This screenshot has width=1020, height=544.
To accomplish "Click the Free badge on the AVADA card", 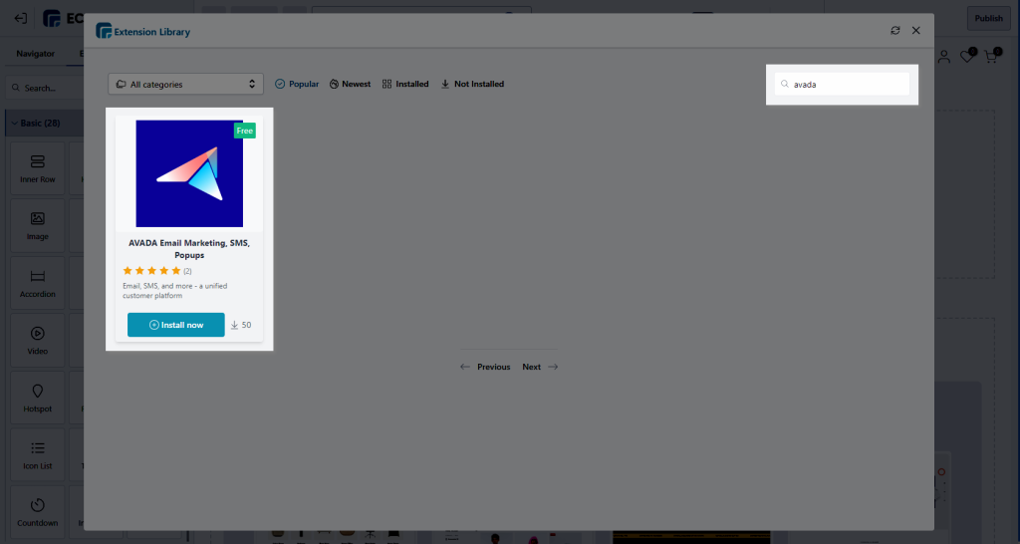I will 245,131.
